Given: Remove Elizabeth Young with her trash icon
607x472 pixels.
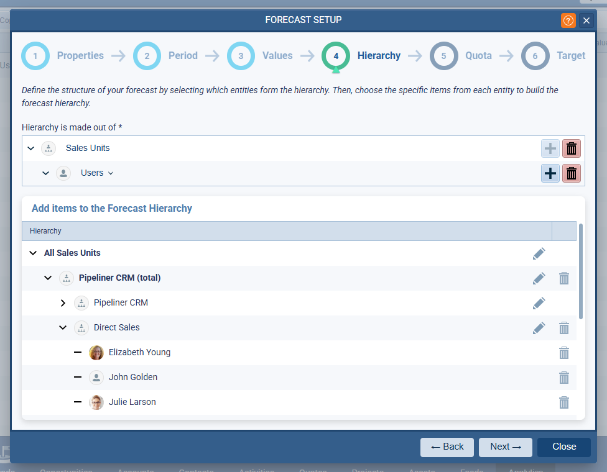Looking at the screenshot, I should (x=563, y=352).
